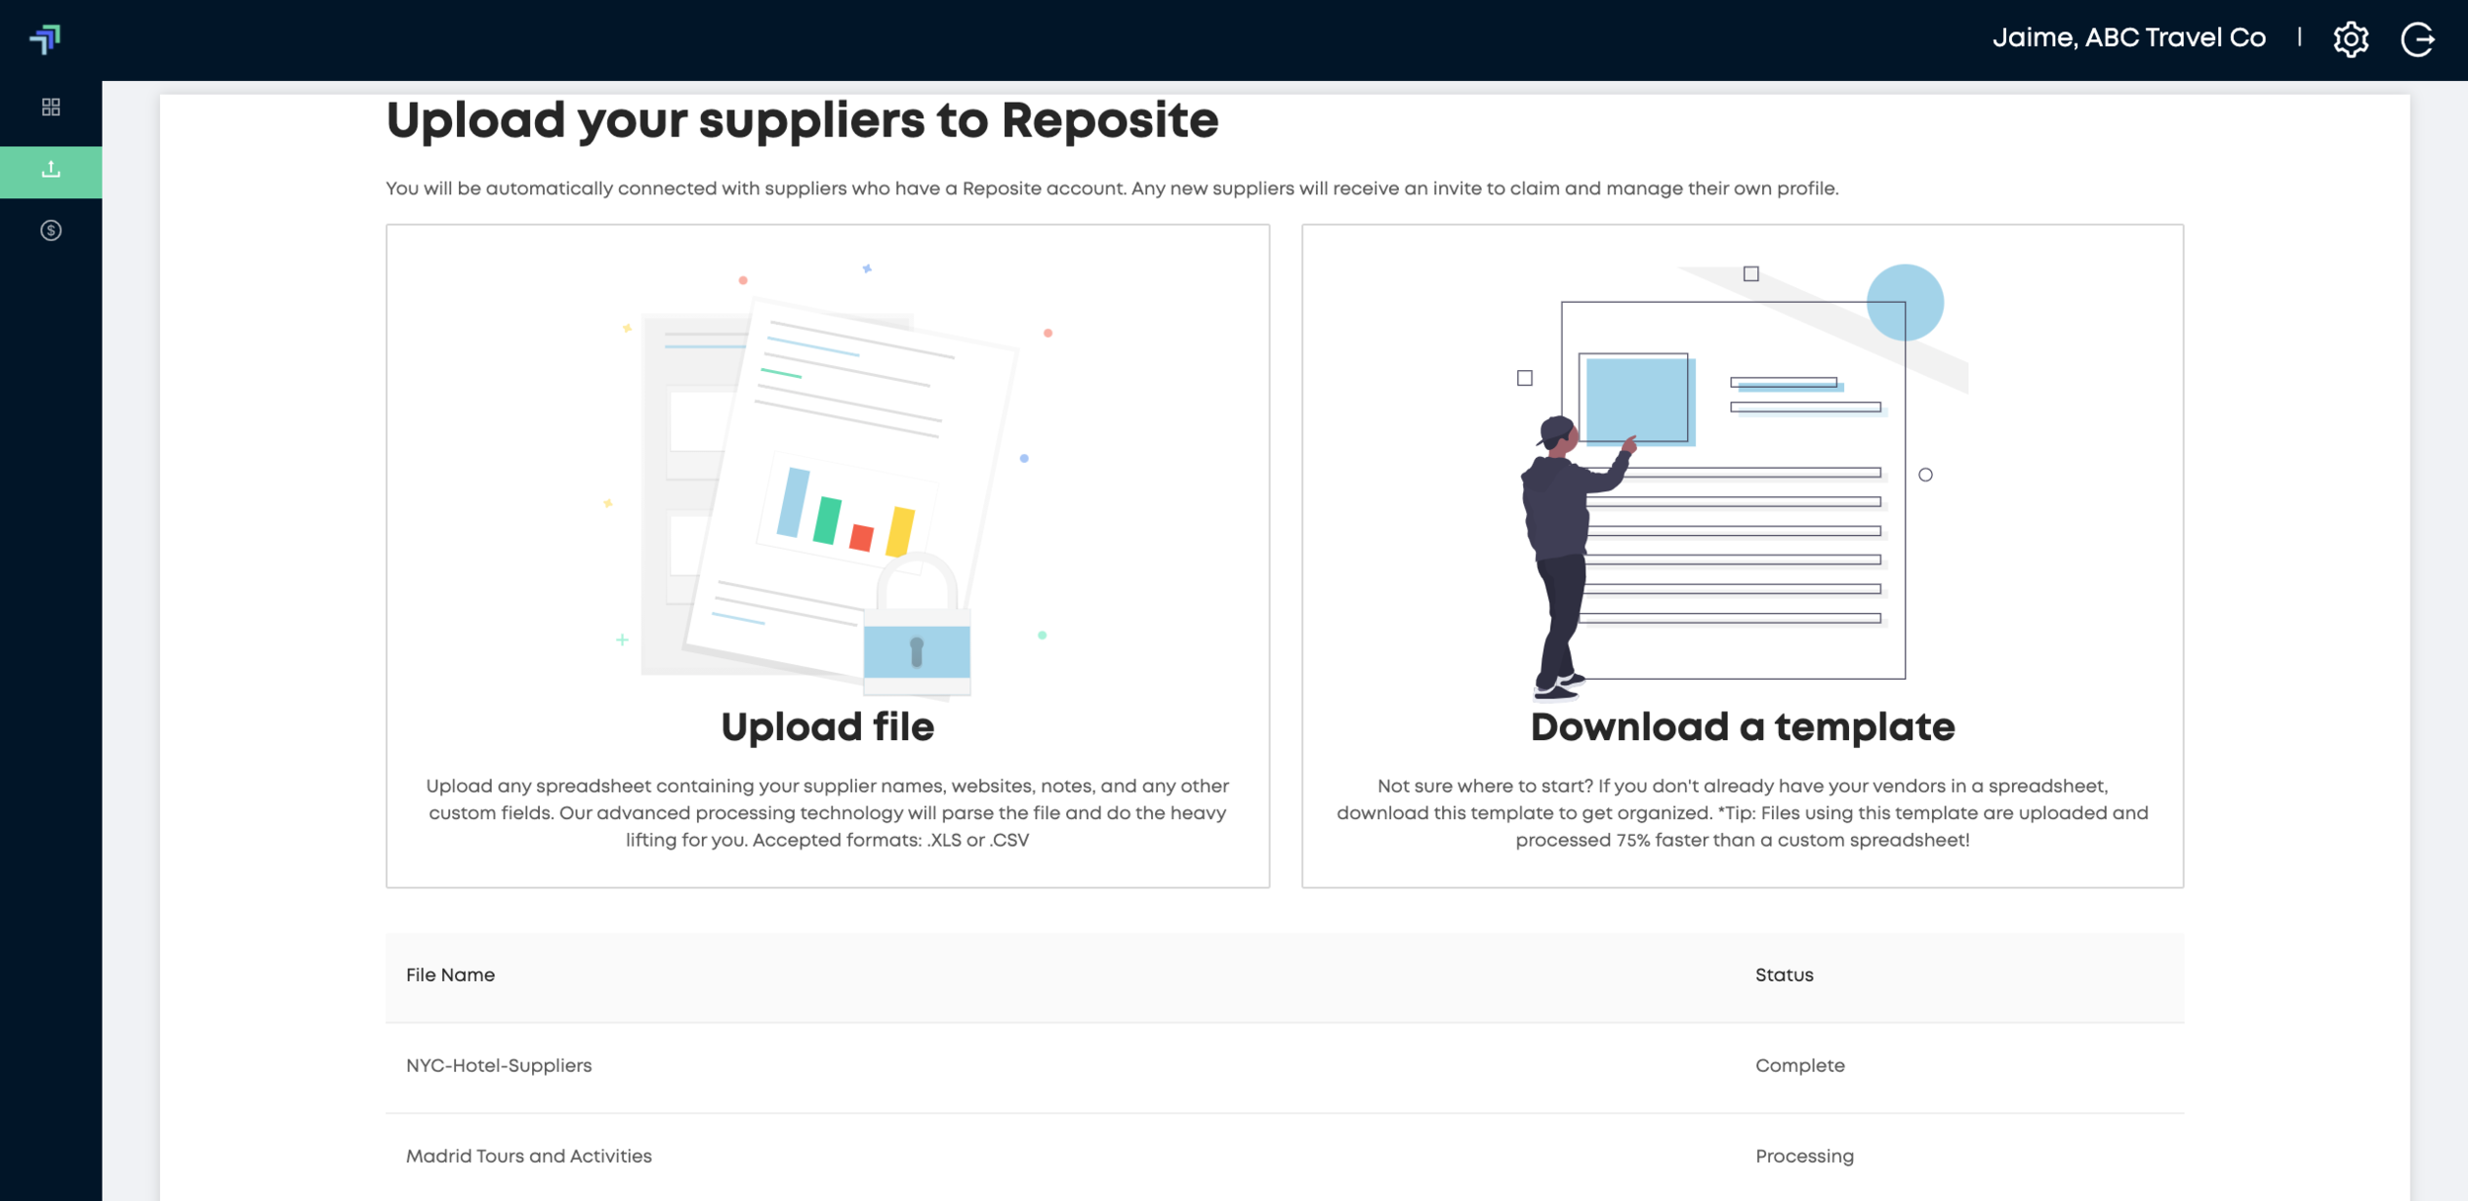Viewport: 2468px width, 1201px height.
Task: Click the Reposite logo icon
Action: 45,38
